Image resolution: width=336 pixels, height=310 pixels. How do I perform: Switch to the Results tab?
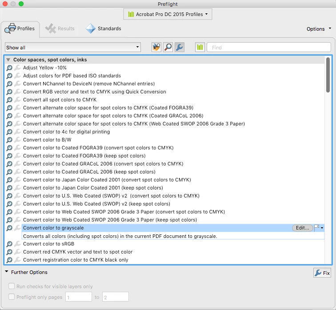[x=60, y=28]
